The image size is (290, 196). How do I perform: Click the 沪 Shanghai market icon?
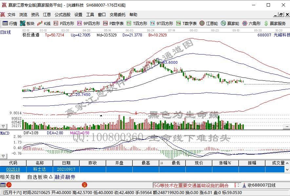click(x=9, y=185)
